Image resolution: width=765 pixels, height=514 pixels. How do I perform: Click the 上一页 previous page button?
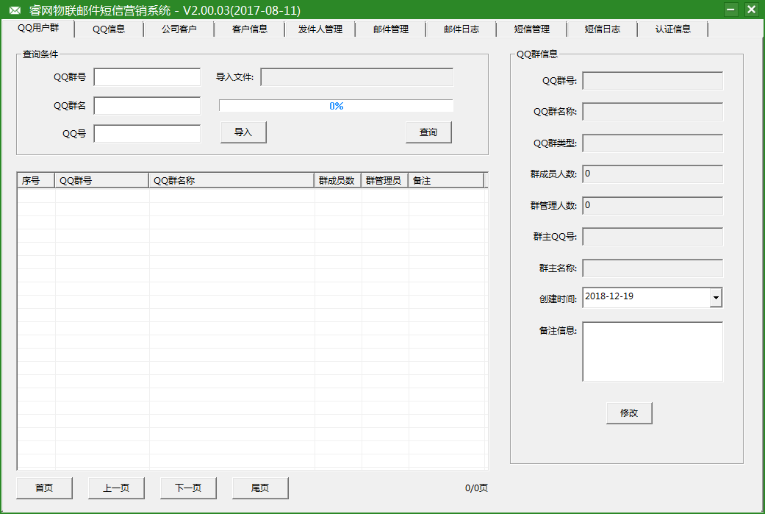(x=115, y=488)
